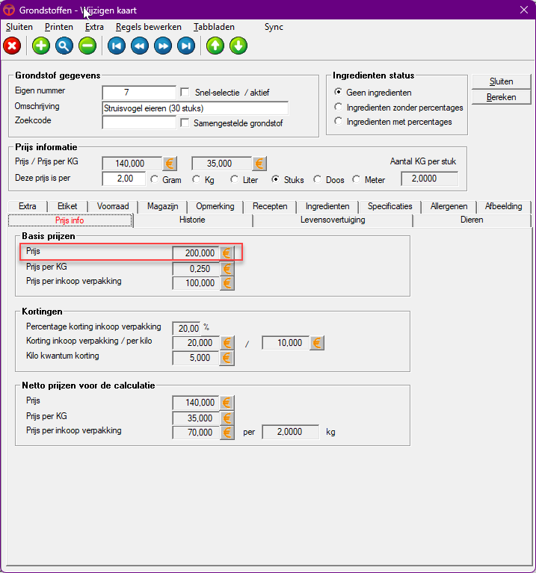
Task: Click euro icon beside Basis inkoop verpakking 100,000
Action: pyautogui.click(x=227, y=283)
